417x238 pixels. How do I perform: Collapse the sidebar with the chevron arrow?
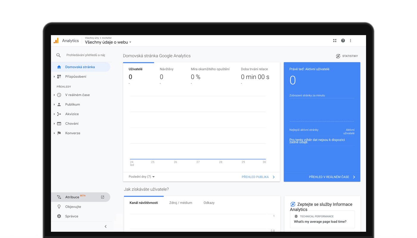(x=105, y=226)
